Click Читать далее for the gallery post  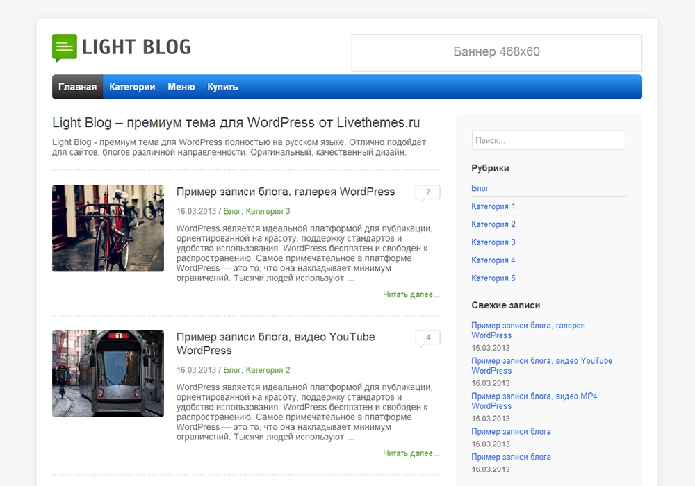[x=411, y=294]
